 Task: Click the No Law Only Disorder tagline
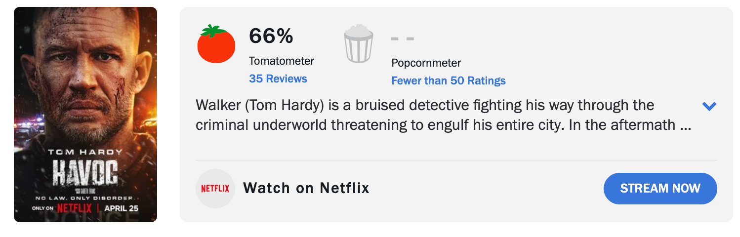point(85,198)
